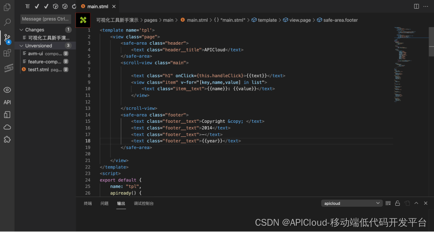This screenshot has width=434, height=232.
Task: Switch to the 问题 panel tab
Action: pos(104,203)
